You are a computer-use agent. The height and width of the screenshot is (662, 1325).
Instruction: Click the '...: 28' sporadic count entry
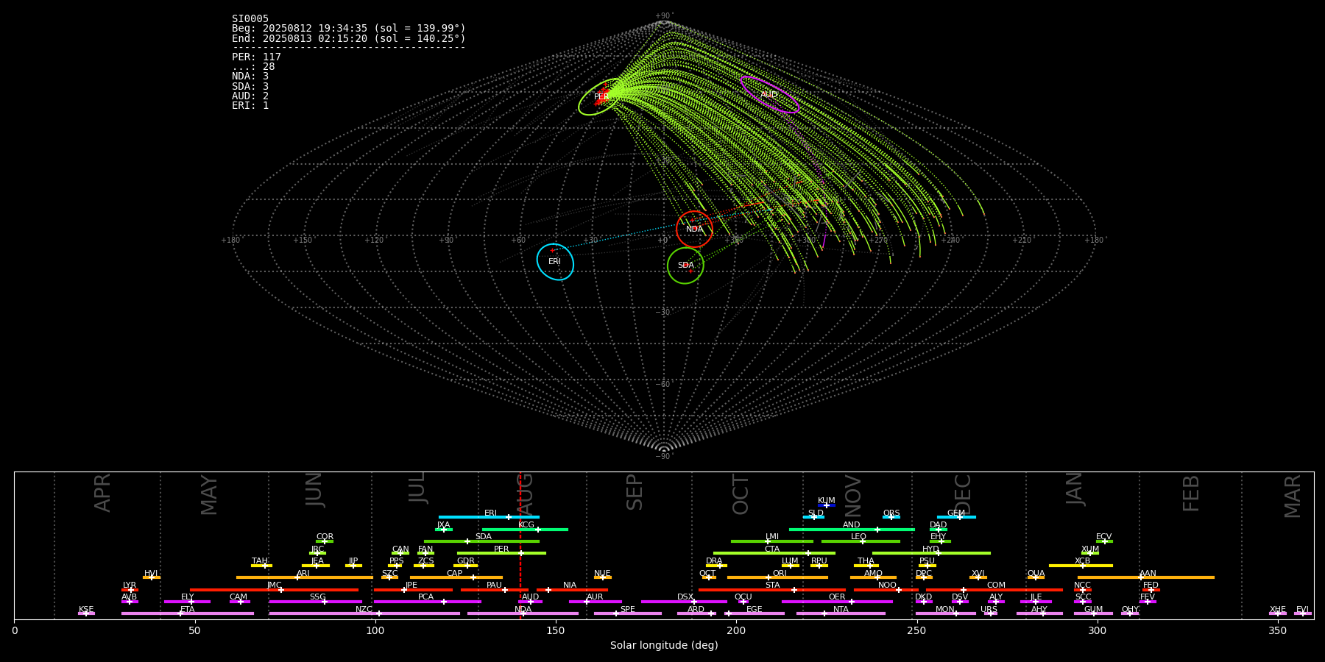coord(253,67)
